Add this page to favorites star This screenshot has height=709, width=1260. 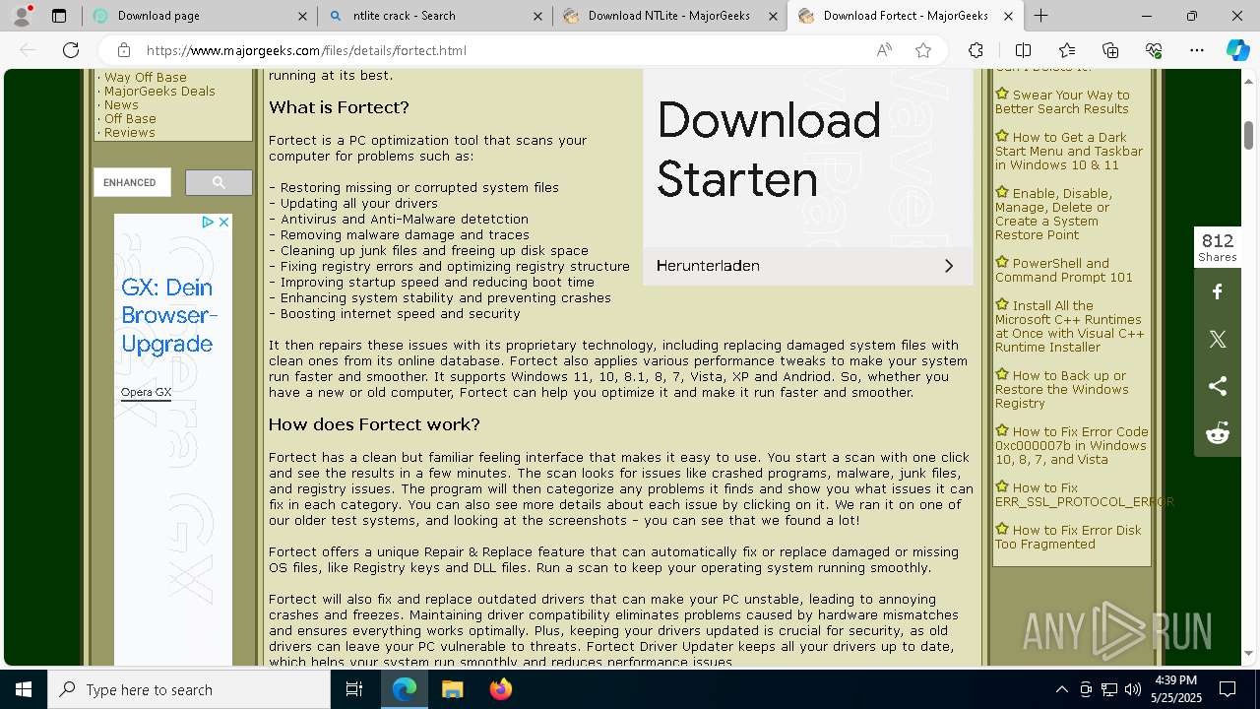pyautogui.click(x=923, y=50)
